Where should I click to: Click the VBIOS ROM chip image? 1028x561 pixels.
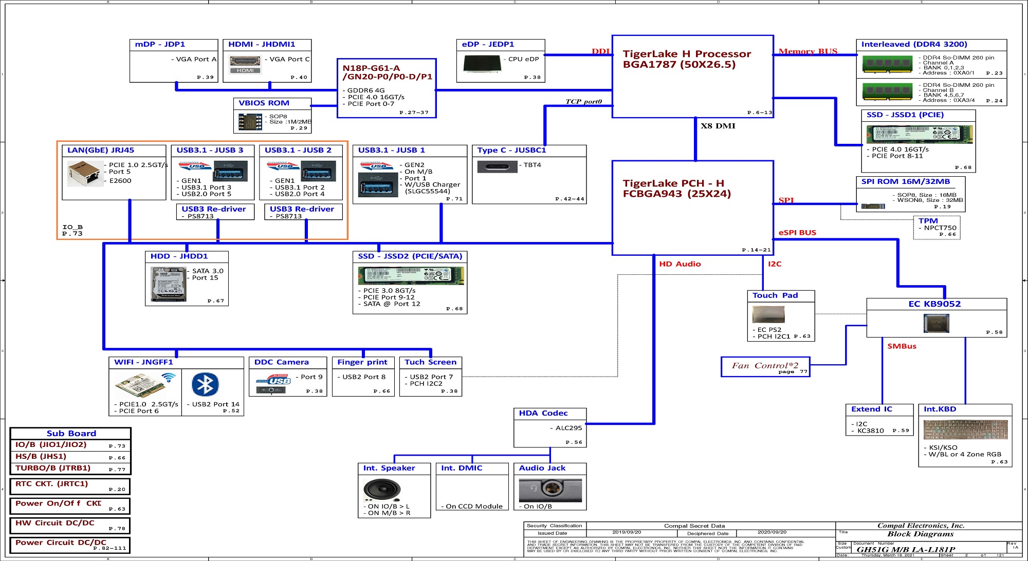point(250,122)
